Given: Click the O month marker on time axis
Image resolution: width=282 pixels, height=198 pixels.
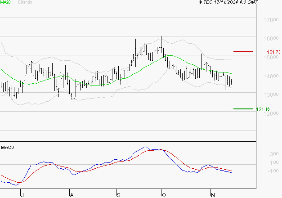Looking at the screenshot, I should point(164,195).
